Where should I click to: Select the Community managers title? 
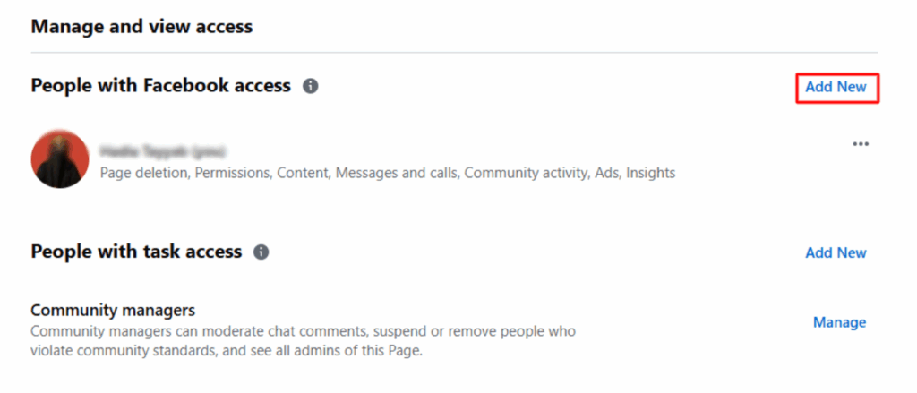[113, 312]
